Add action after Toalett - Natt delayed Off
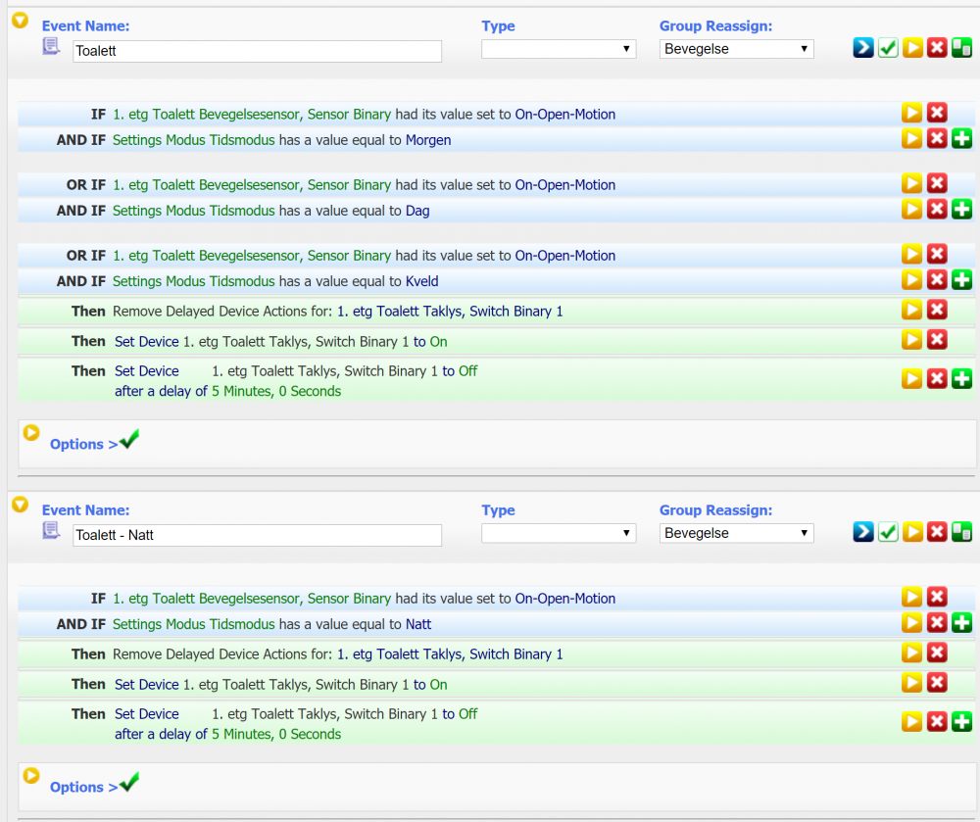 coord(961,723)
